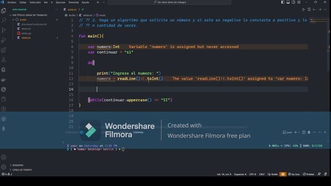331x186 pixels.
Task: Expand the ESQUEMA outline section
Action: (18, 165)
